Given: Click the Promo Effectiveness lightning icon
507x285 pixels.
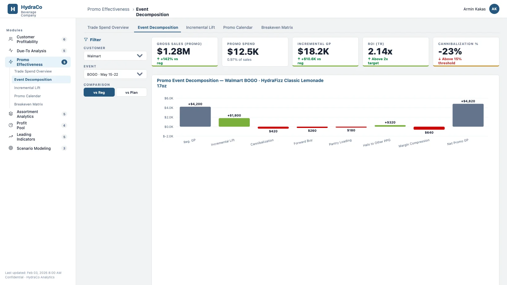Looking at the screenshot, I should 11,62.
